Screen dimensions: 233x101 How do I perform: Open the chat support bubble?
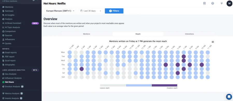(229, 97)
